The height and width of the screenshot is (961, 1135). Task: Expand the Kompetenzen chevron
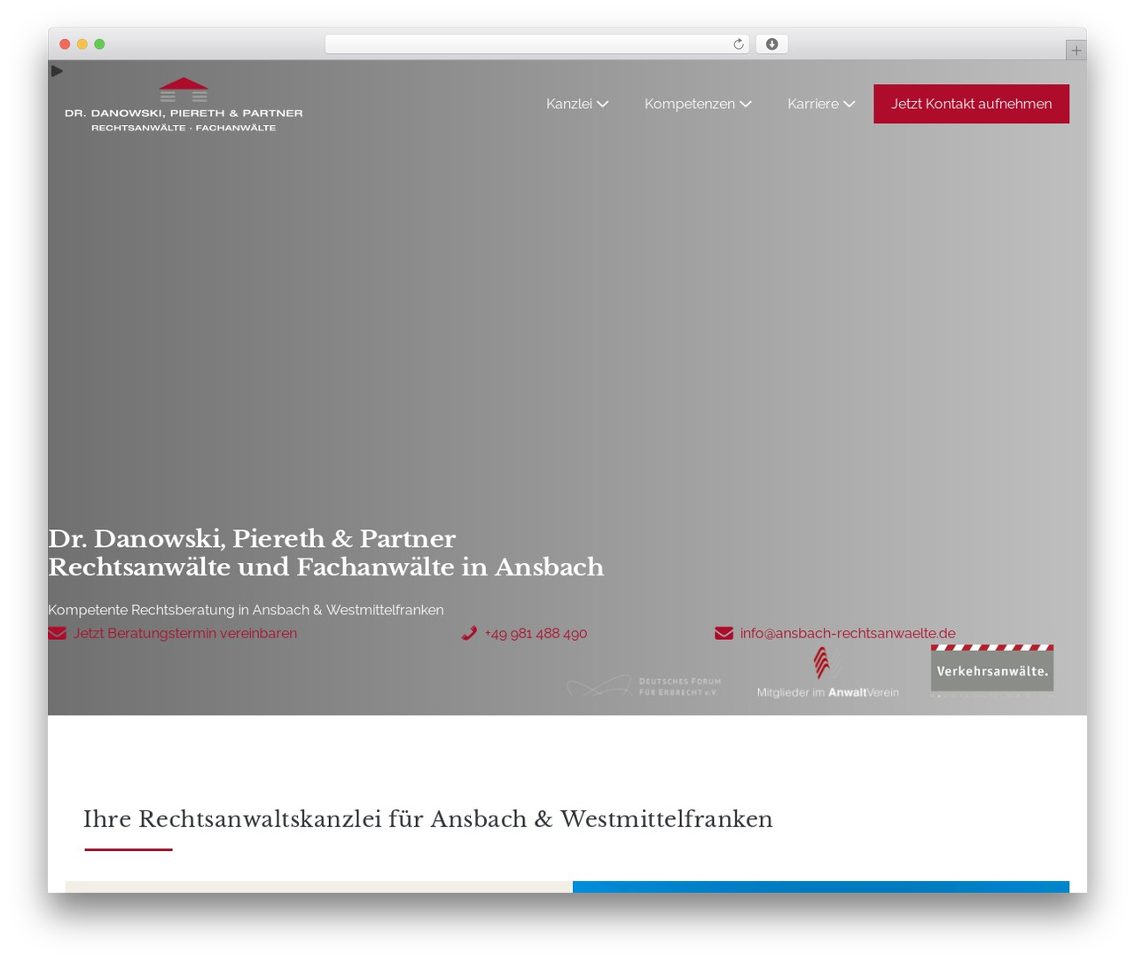coord(746,104)
